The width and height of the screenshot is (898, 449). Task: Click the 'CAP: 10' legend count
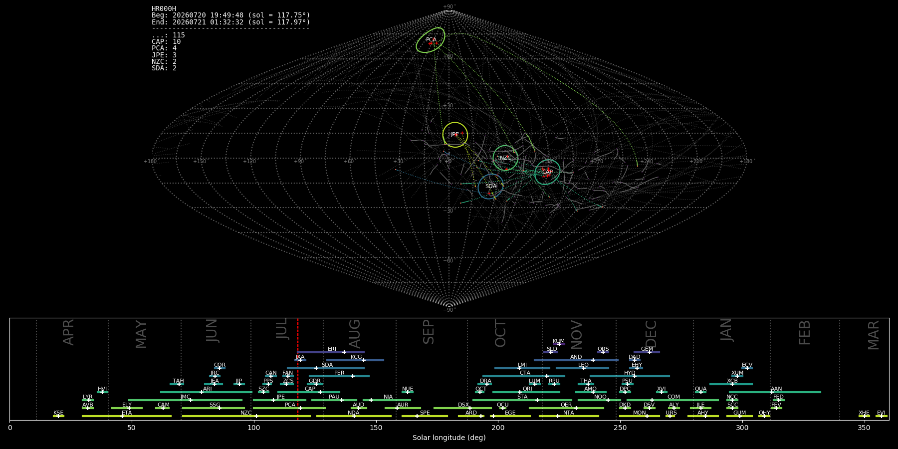tap(166, 41)
